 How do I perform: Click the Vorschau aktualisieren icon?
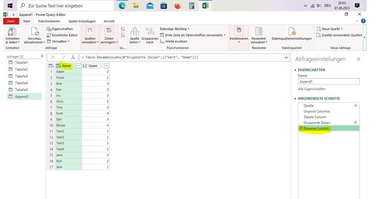tap(35, 31)
